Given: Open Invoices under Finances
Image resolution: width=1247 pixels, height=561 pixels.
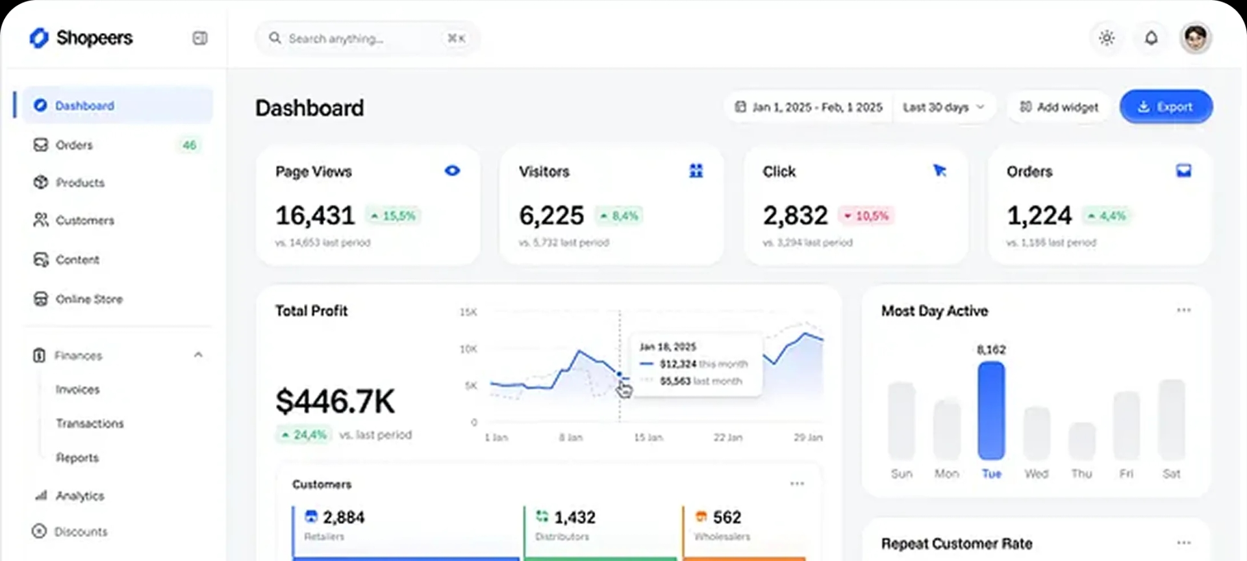Looking at the screenshot, I should coord(78,390).
